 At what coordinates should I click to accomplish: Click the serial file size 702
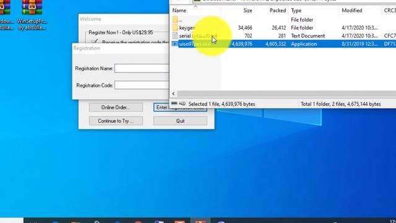[248, 36]
